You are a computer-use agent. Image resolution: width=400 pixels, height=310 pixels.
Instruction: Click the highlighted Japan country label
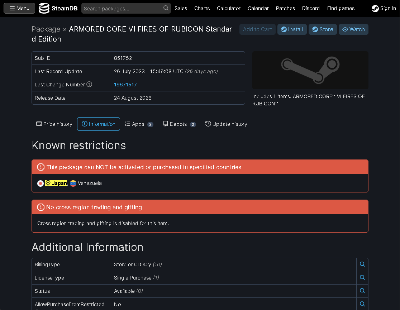tap(56, 183)
